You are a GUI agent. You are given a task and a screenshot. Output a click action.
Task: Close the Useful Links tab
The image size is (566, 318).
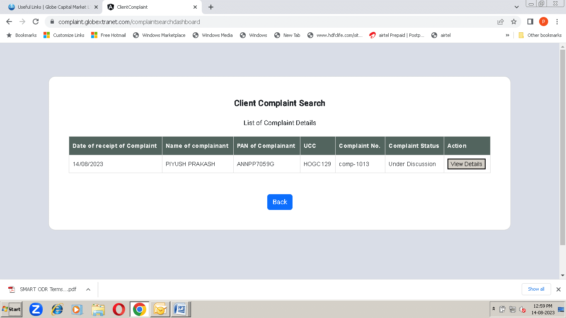96,7
